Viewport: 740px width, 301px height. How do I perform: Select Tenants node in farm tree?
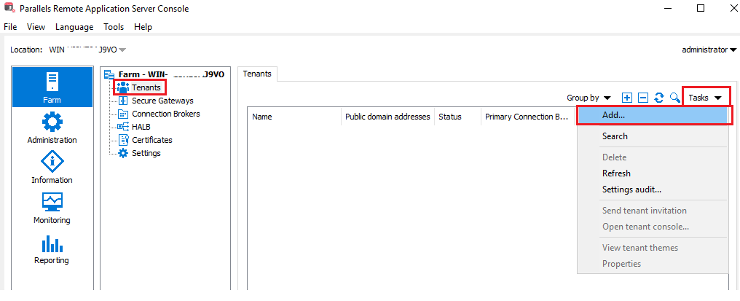146,87
